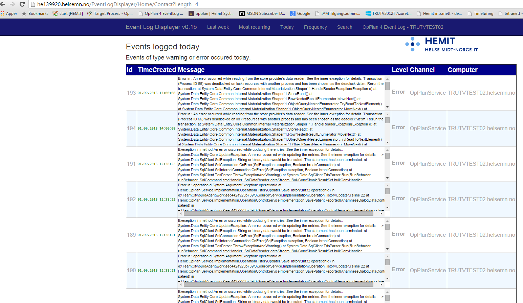Click down arrow in event 192 vertical scrollbar
Image resolution: width=523 pixels, height=303 pixels.
click(387, 208)
